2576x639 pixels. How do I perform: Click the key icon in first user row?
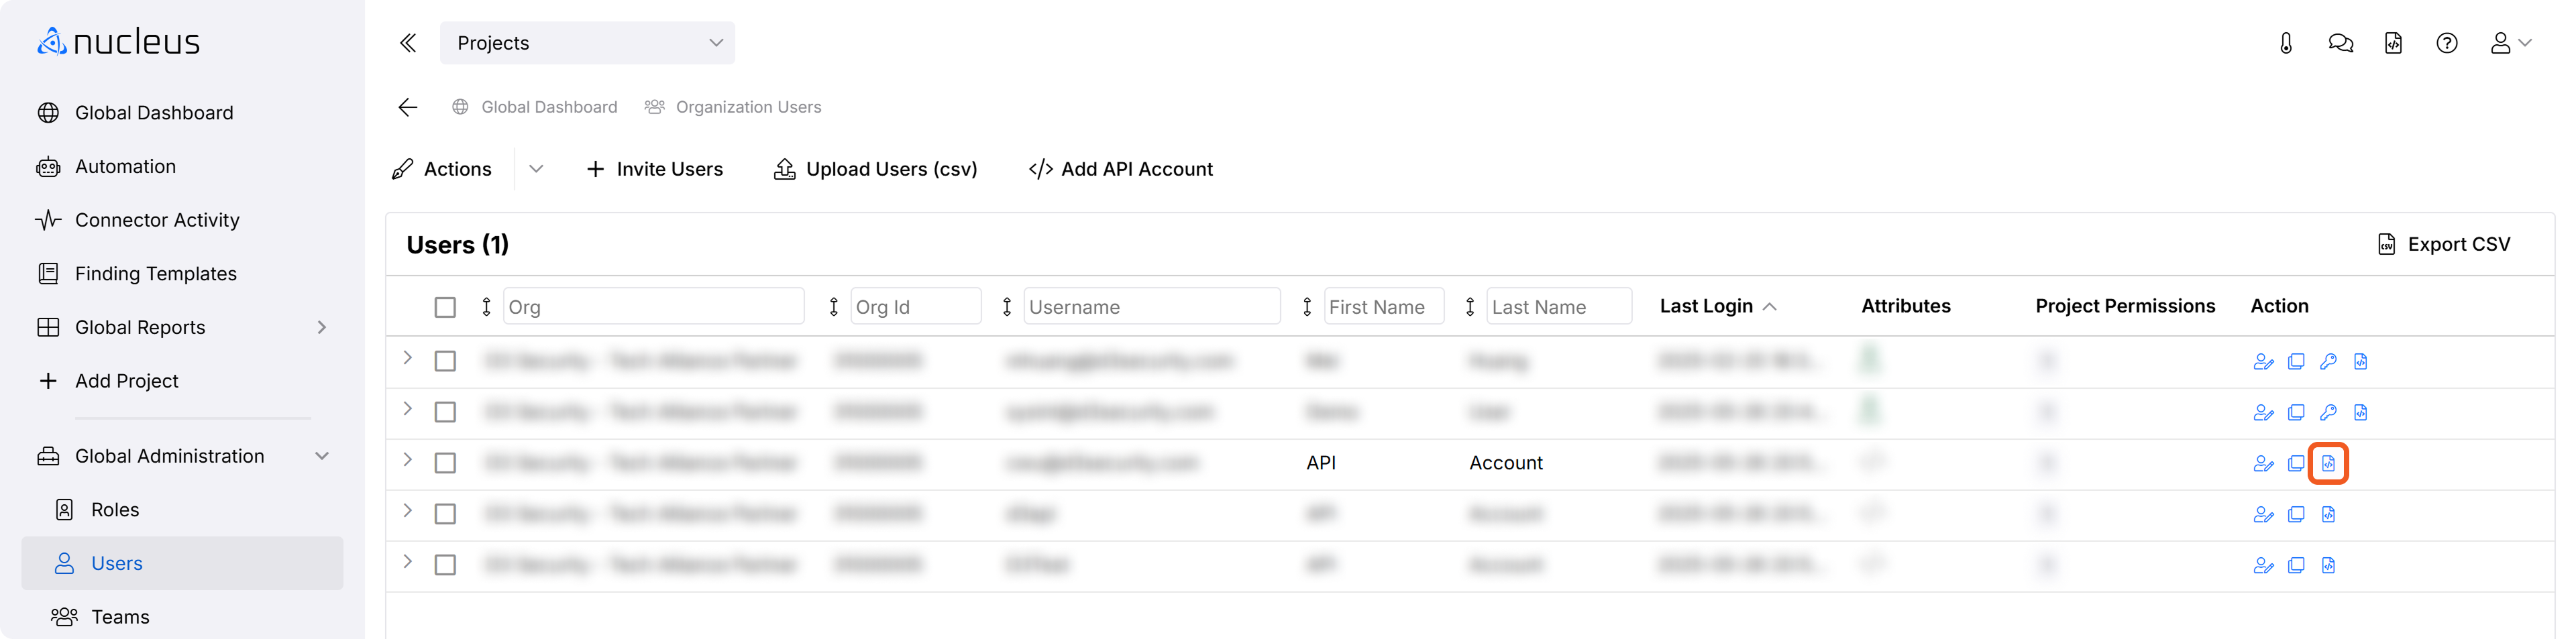[2328, 361]
